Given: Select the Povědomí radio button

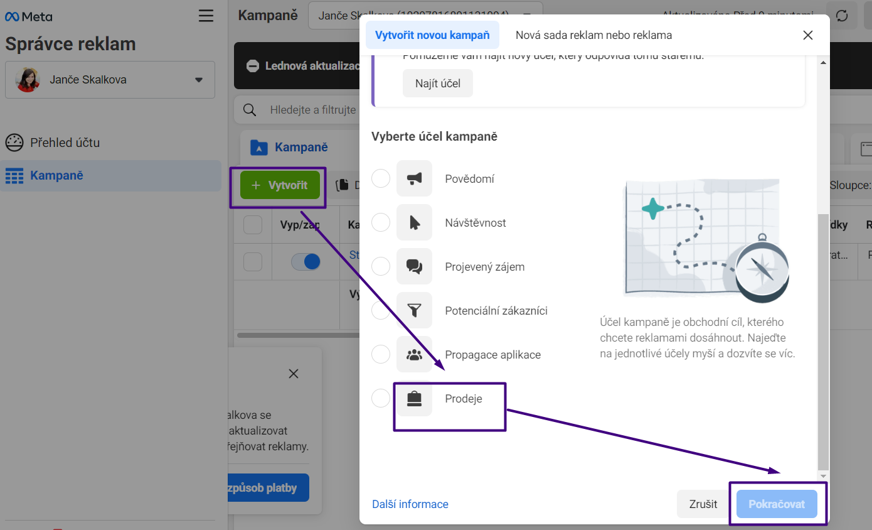Looking at the screenshot, I should coord(381,179).
